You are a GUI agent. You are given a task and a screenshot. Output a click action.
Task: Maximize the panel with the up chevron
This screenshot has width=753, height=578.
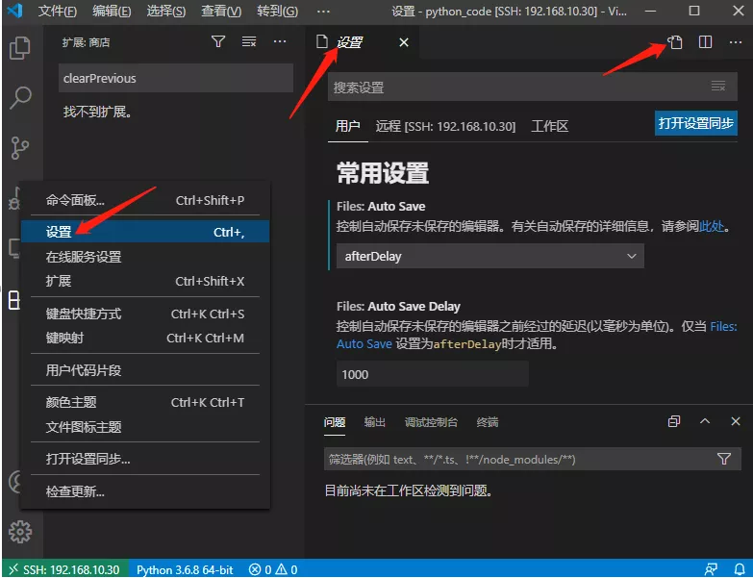(x=705, y=422)
